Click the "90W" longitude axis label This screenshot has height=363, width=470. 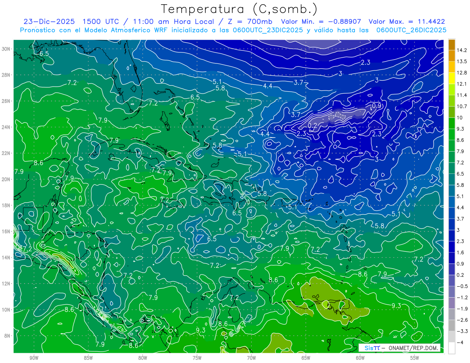(34, 358)
